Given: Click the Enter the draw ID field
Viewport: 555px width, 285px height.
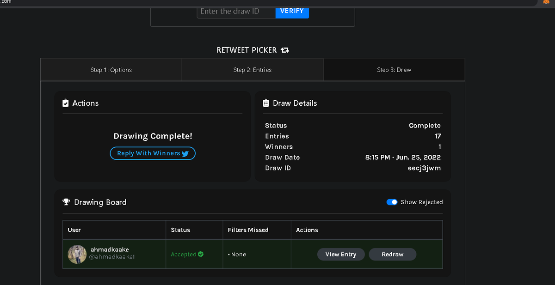Looking at the screenshot, I should [236, 12].
